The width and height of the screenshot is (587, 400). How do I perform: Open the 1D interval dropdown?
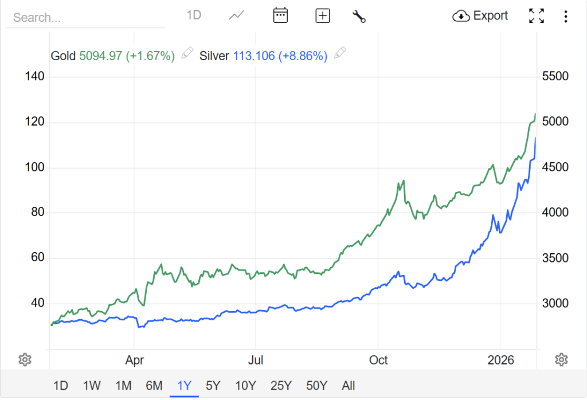point(194,15)
